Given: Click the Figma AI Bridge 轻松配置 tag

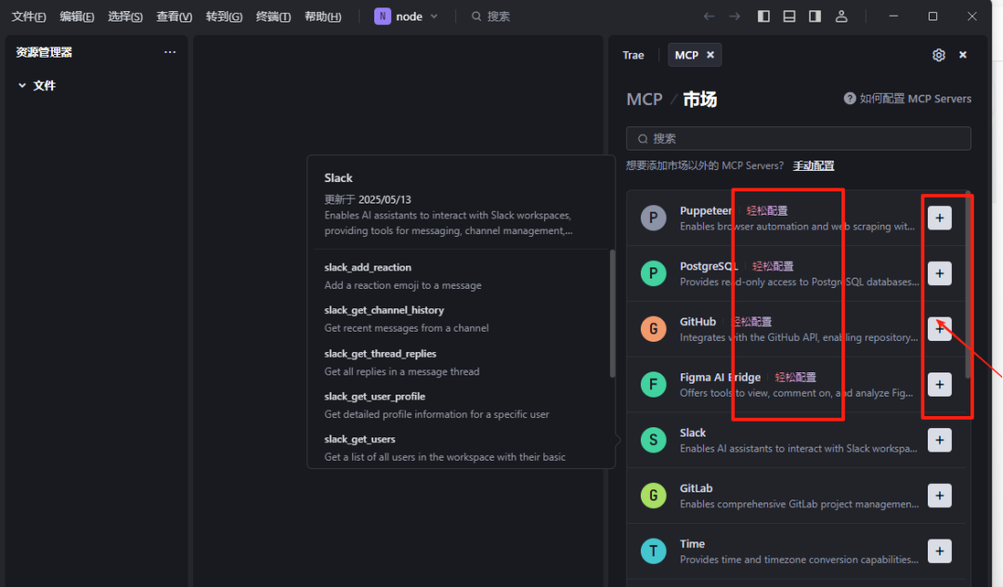Looking at the screenshot, I should click(796, 377).
